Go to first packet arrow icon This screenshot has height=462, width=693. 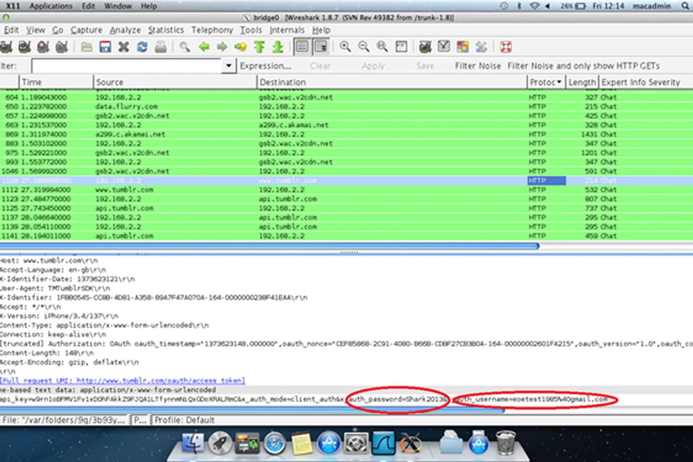[259, 47]
